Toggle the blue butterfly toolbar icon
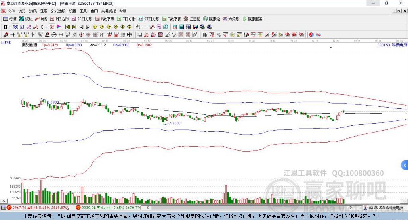 16,27
